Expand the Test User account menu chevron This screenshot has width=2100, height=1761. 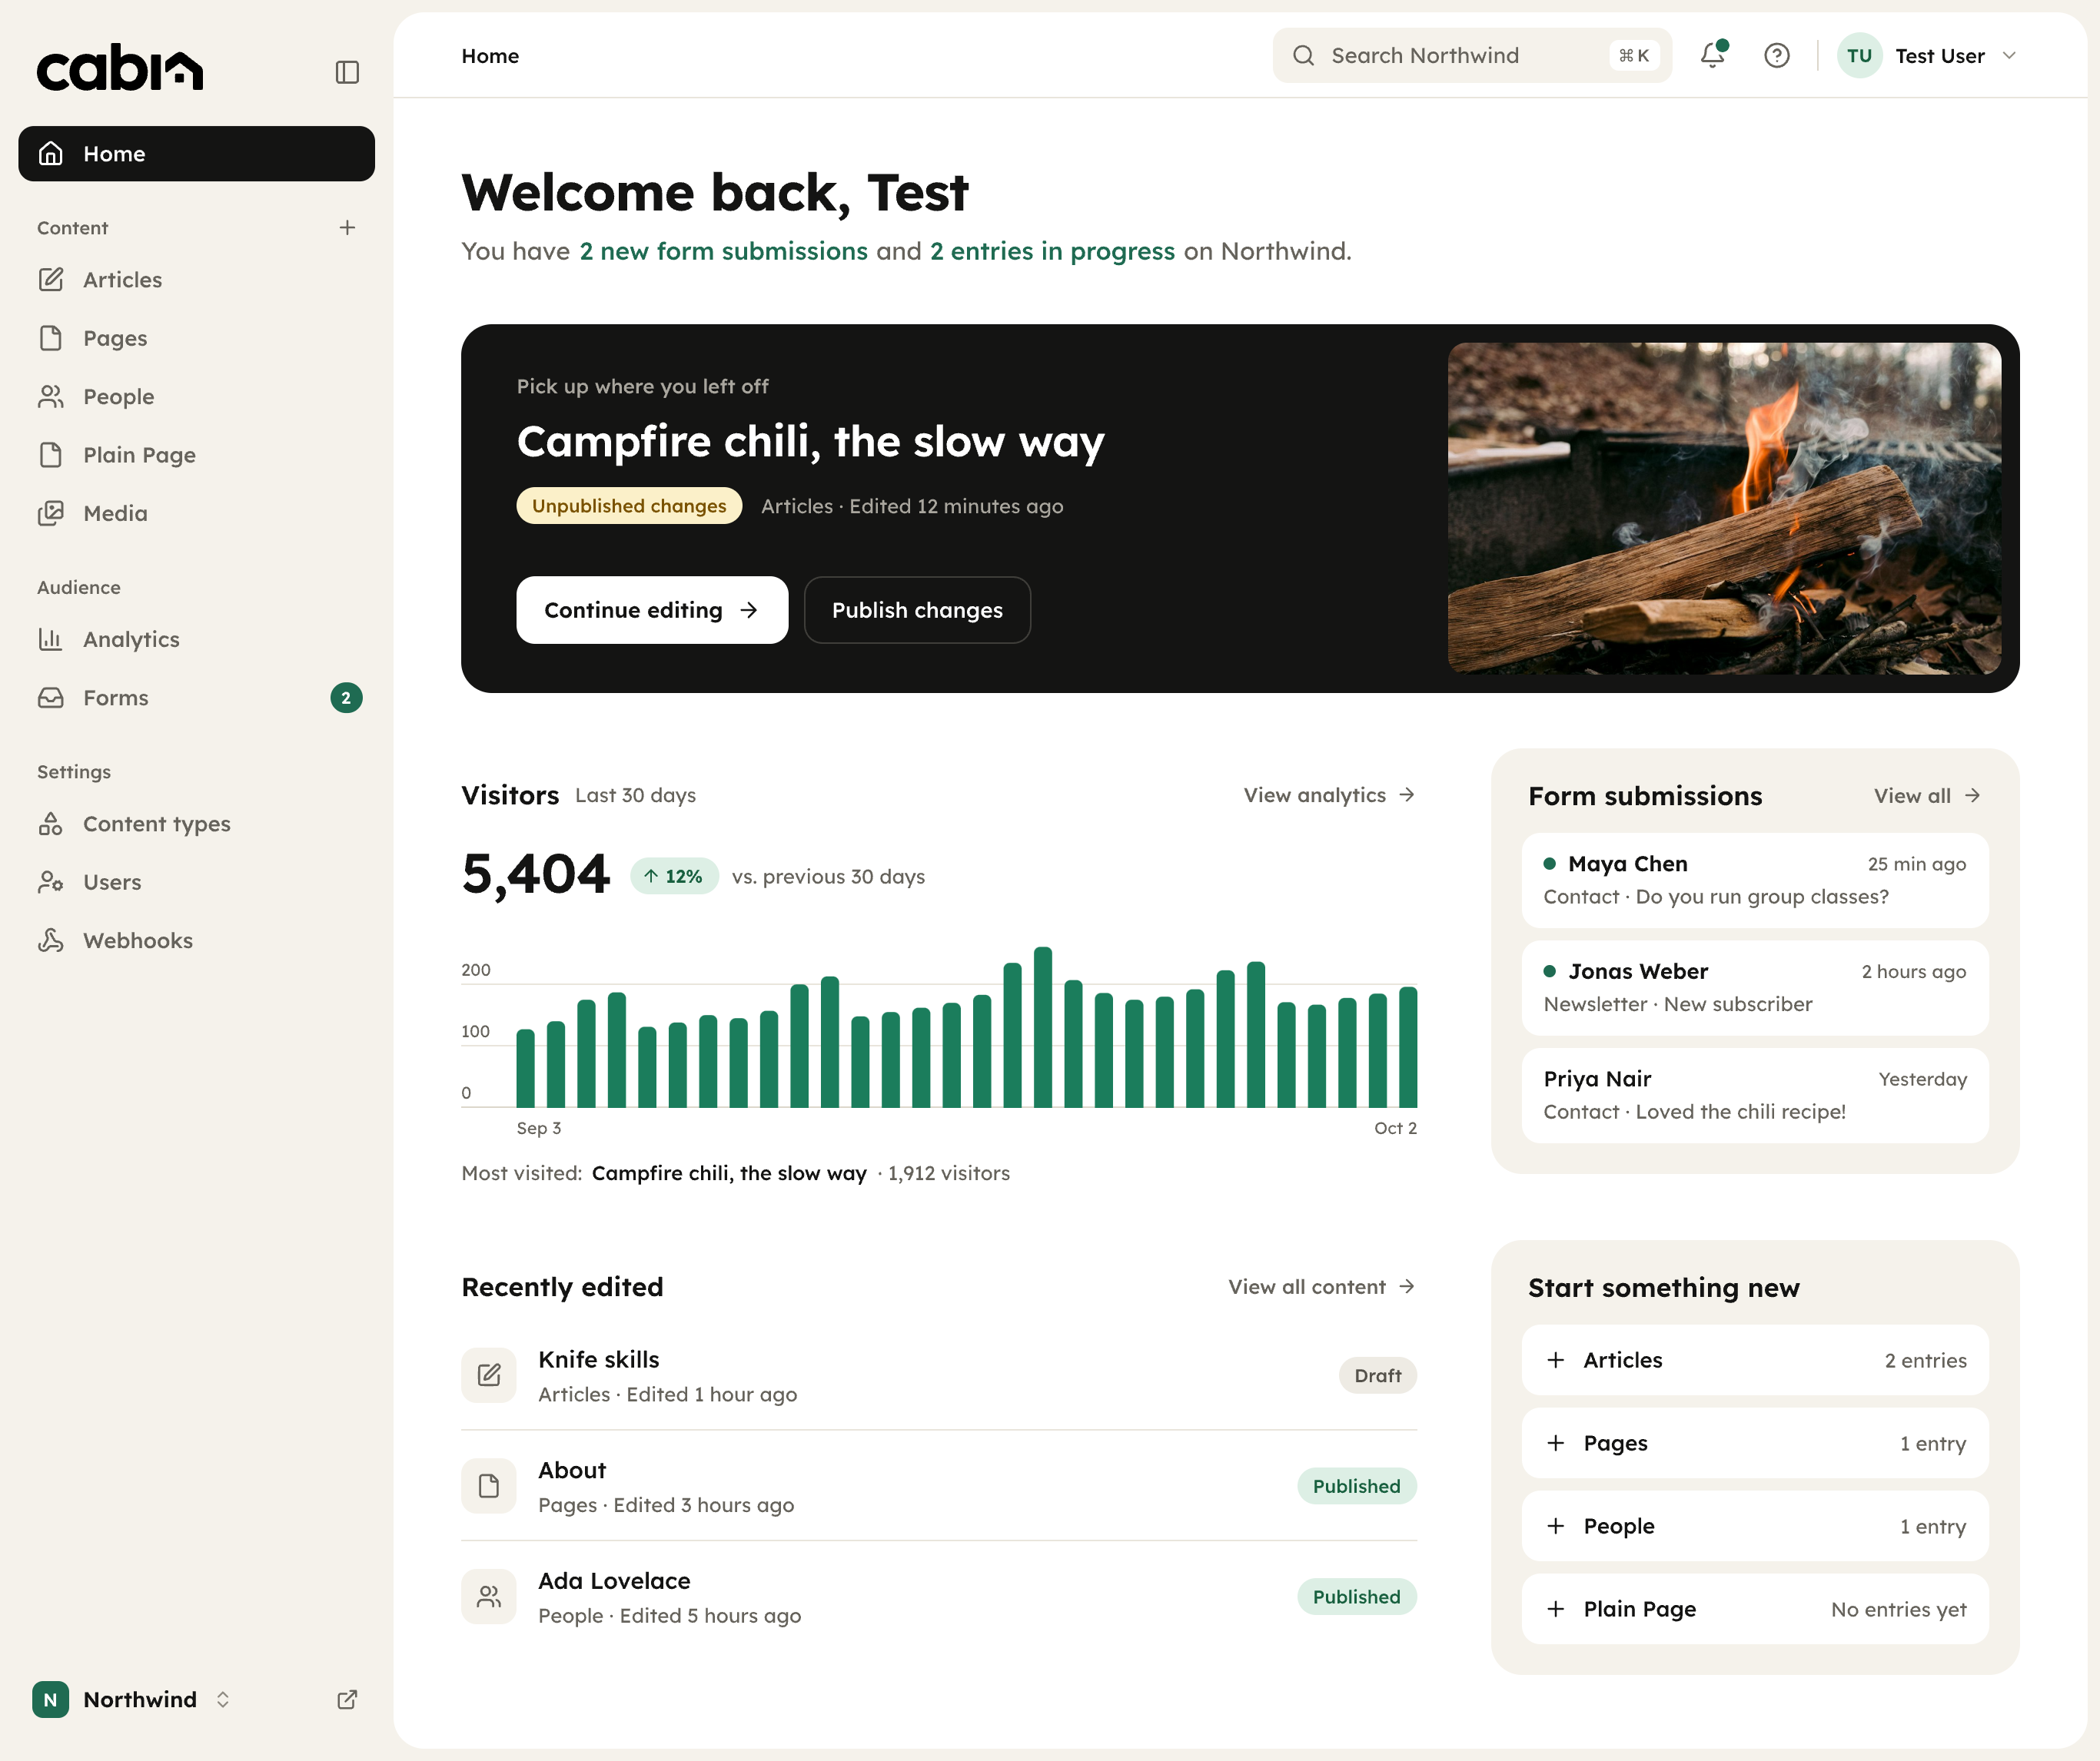(2009, 55)
